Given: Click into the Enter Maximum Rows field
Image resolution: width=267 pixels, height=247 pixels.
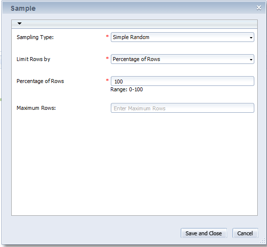Looking at the screenshot, I should coord(183,108).
